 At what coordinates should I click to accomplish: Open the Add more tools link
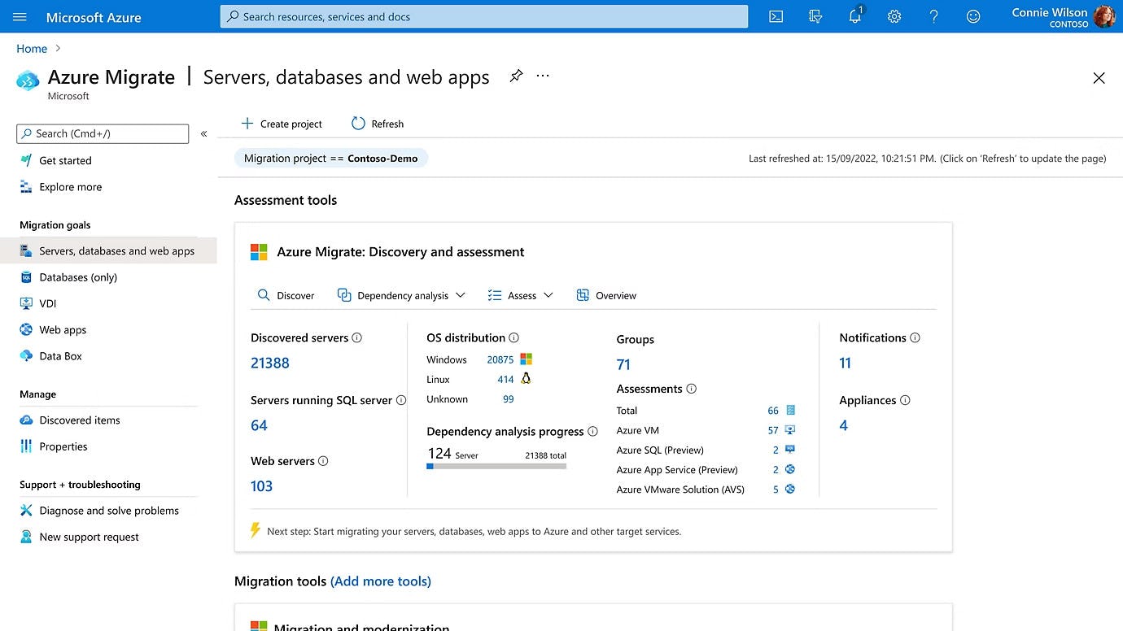click(380, 581)
